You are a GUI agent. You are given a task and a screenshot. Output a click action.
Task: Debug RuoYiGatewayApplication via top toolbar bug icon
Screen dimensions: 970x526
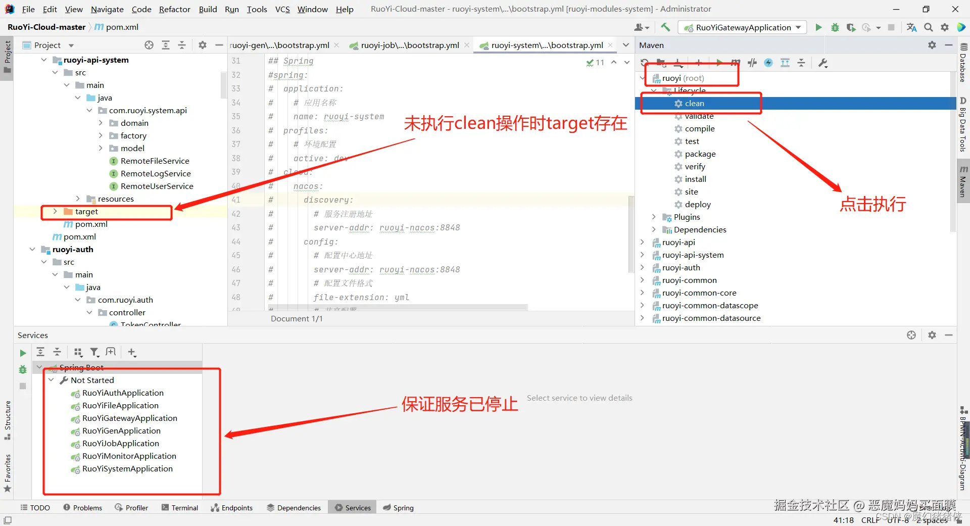(835, 27)
